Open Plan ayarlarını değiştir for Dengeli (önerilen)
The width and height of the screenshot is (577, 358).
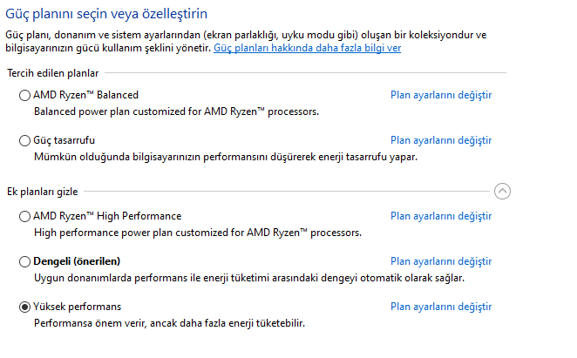coord(441,261)
